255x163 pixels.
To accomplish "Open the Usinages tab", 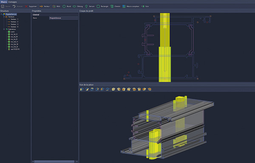I will click(12, 2).
